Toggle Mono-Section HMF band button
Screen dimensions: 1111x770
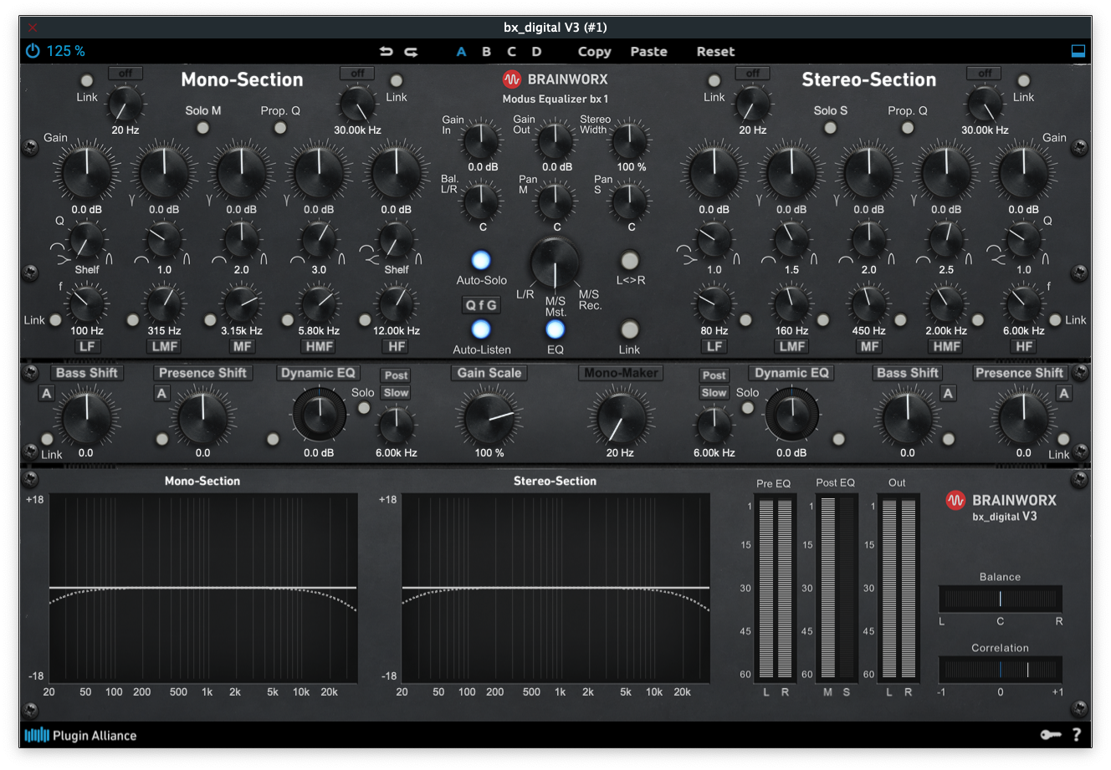(x=319, y=346)
